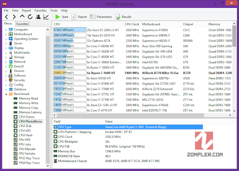
Task: Select the Computer icon in tree
Action: click(11, 29)
